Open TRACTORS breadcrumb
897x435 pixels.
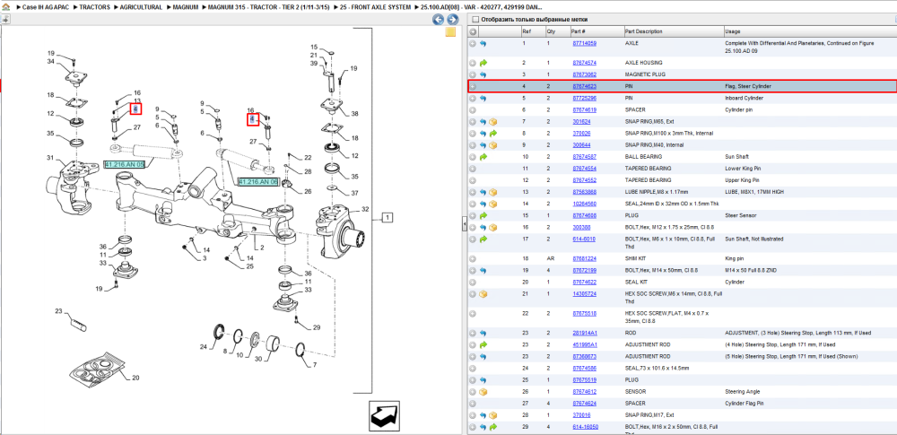(94, 7)
